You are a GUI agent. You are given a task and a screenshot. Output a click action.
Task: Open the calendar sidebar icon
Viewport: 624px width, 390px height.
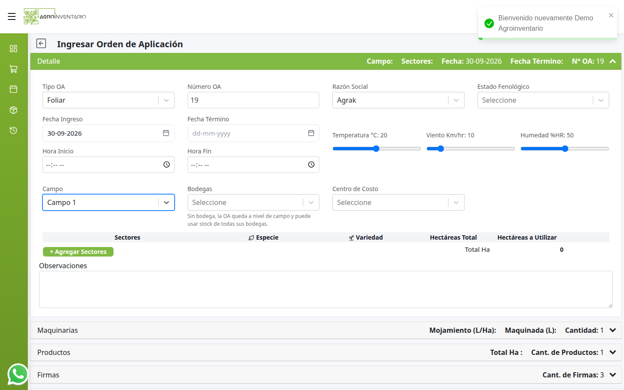point(13,89)
